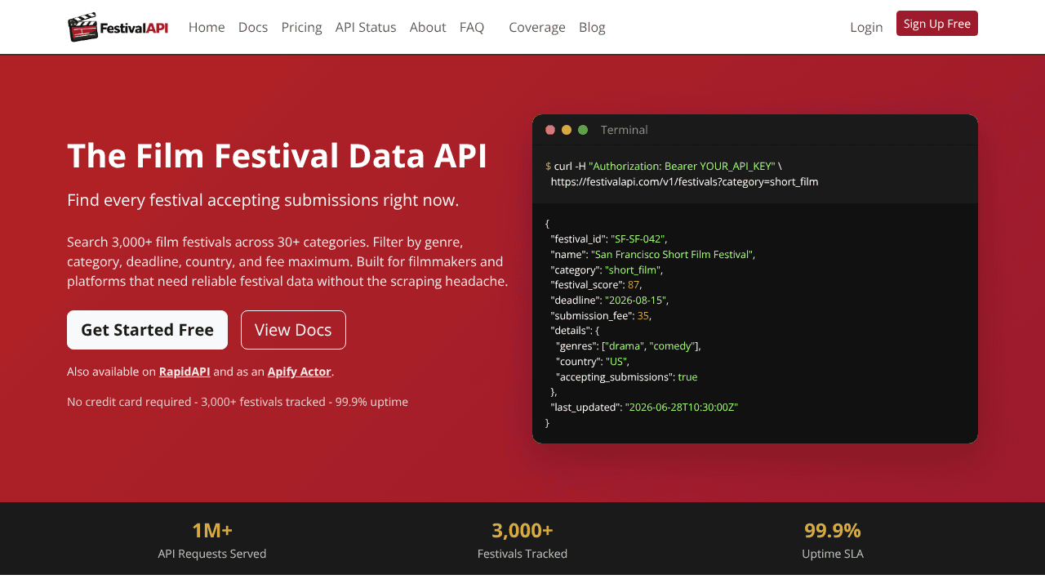Click the FestivalAPI clapperboard logo

pos(118,27)
